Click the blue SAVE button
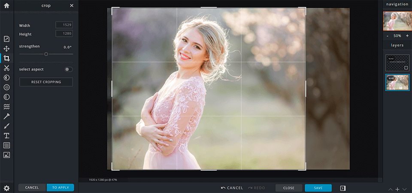 pyautogui.click(x=318, y=188)
